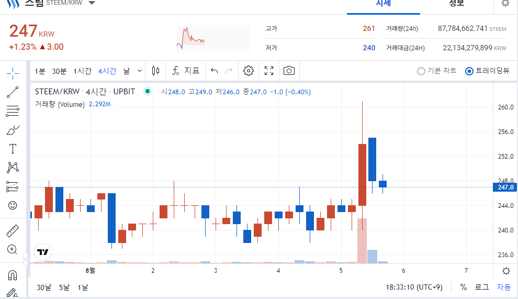Image resolution: width=518 pixels, height=299 pixels.
Task: Click the mini price sparkline thumbnail
Action: 213,38
